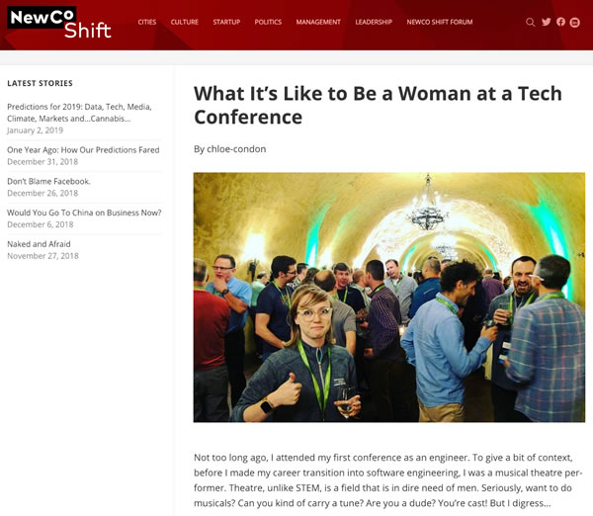Viewport: 593px width, 516px height.
Task: Open the Facebook icon in header
Action: coord(560,22)
